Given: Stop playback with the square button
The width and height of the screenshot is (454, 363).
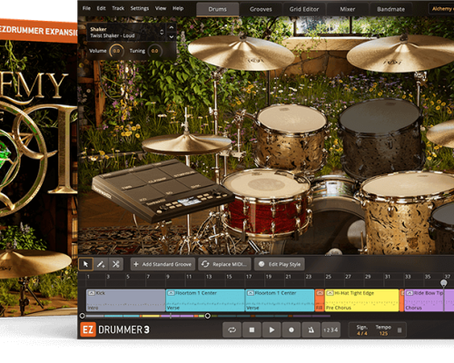Looking at the screenshot, I should pyautogui.click(x=252, y=329).
